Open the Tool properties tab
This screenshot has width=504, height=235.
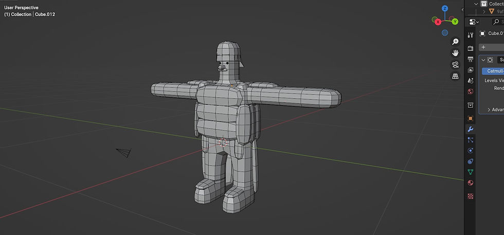[x=470, y=35]
